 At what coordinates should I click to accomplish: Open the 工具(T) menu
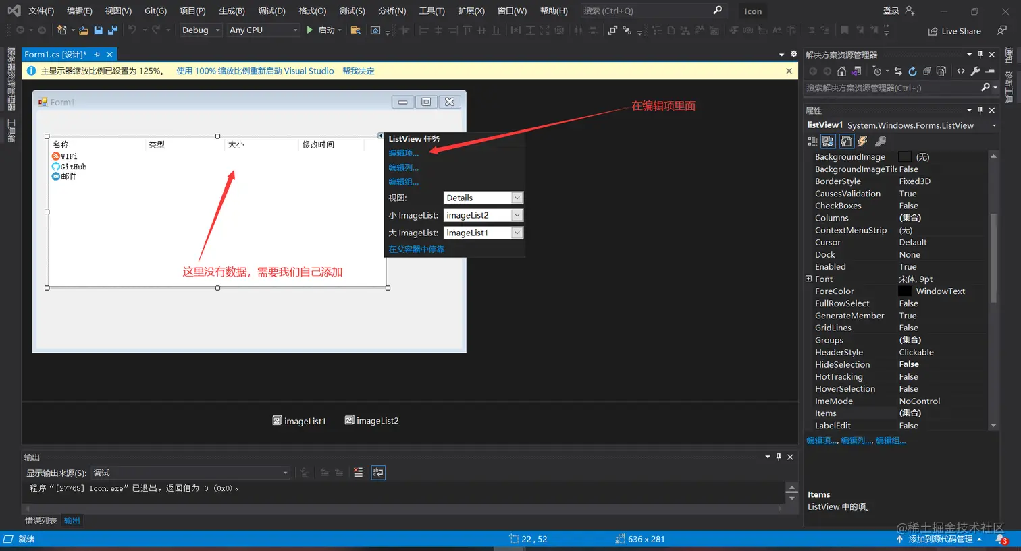431,11
